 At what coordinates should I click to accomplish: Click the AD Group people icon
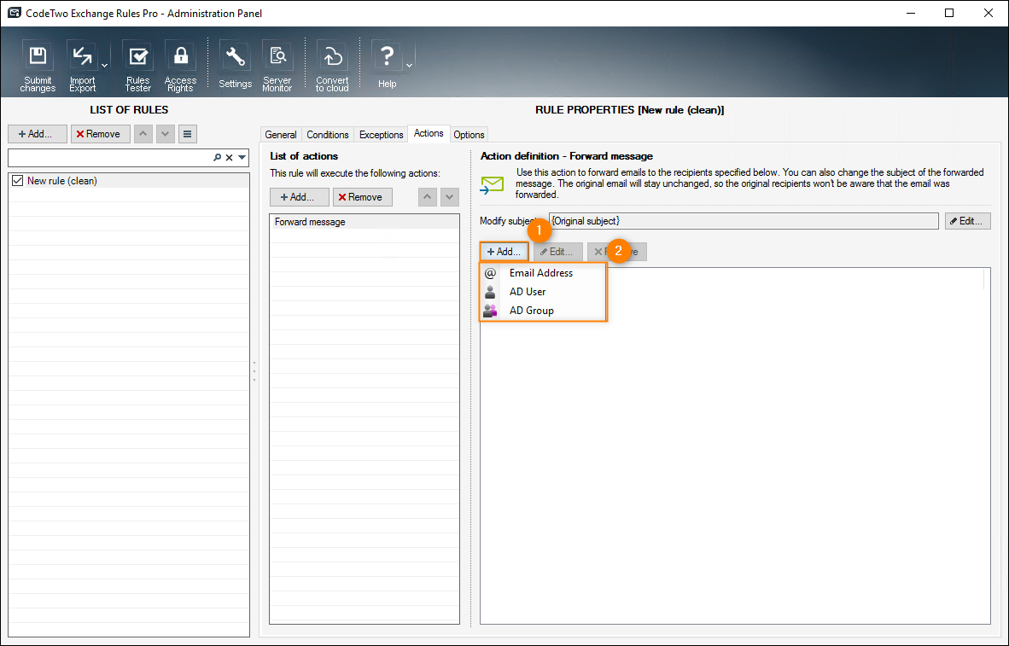[490, 310]
